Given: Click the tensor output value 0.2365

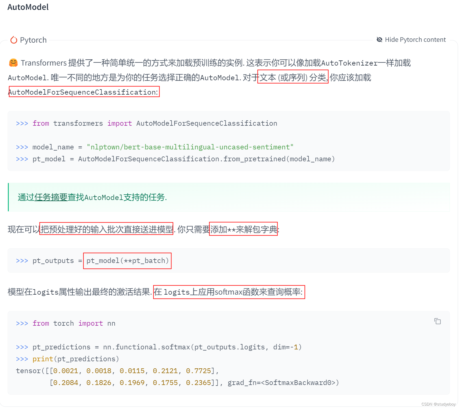Looking at the screenshot, I should click(x=199, y=383).
